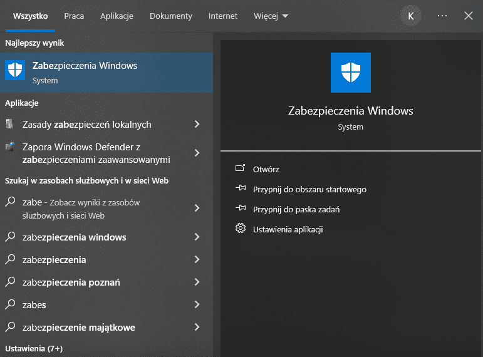The width and height of the screenshot is (483, 357).
Task: Select 'zabezpieczenie majątkowe' search suggestion
Action: click(x=106, y=327)
